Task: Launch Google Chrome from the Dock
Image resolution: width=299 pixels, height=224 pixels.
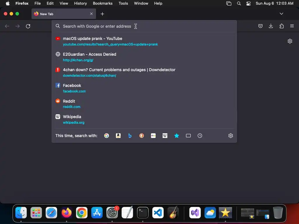Action: 82,213
